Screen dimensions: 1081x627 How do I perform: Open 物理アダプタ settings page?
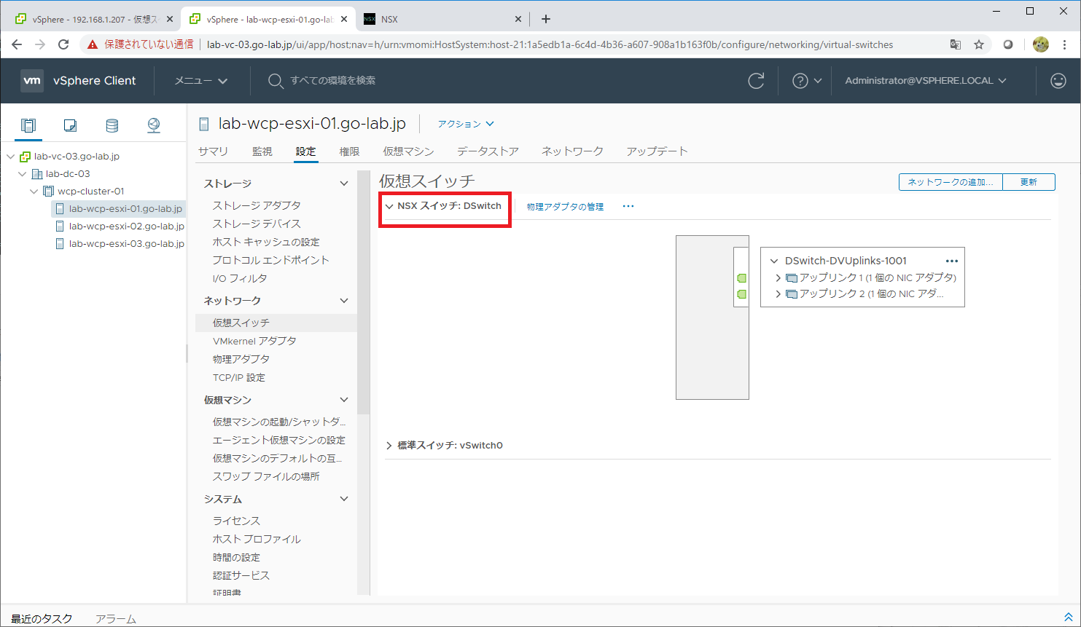coord(241,359)
